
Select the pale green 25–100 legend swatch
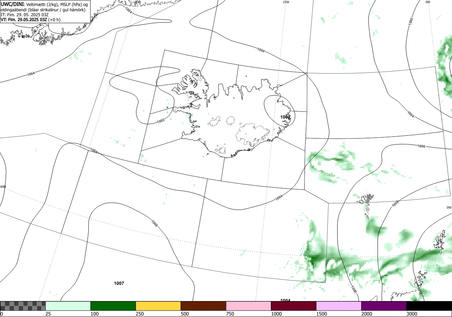click(68, 306)
